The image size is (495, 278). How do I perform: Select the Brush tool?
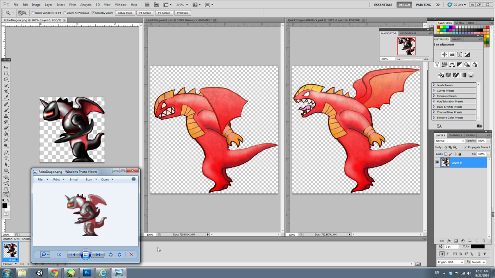[6, 110]
